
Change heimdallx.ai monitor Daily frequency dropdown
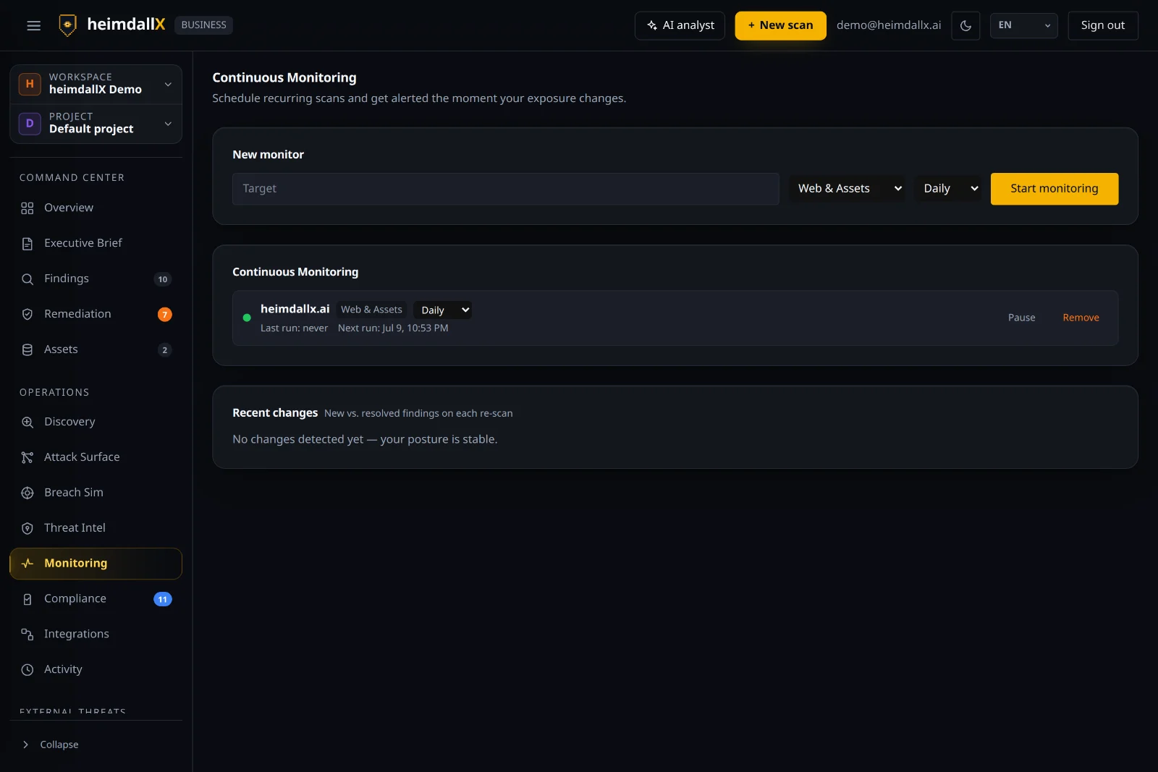coord(442,310)
